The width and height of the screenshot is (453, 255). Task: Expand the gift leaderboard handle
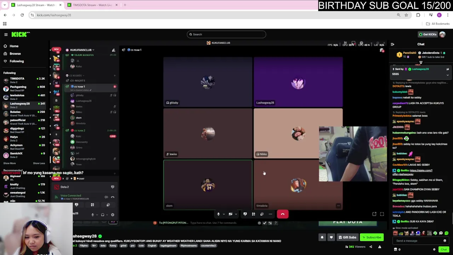click(x=421, y=62)
